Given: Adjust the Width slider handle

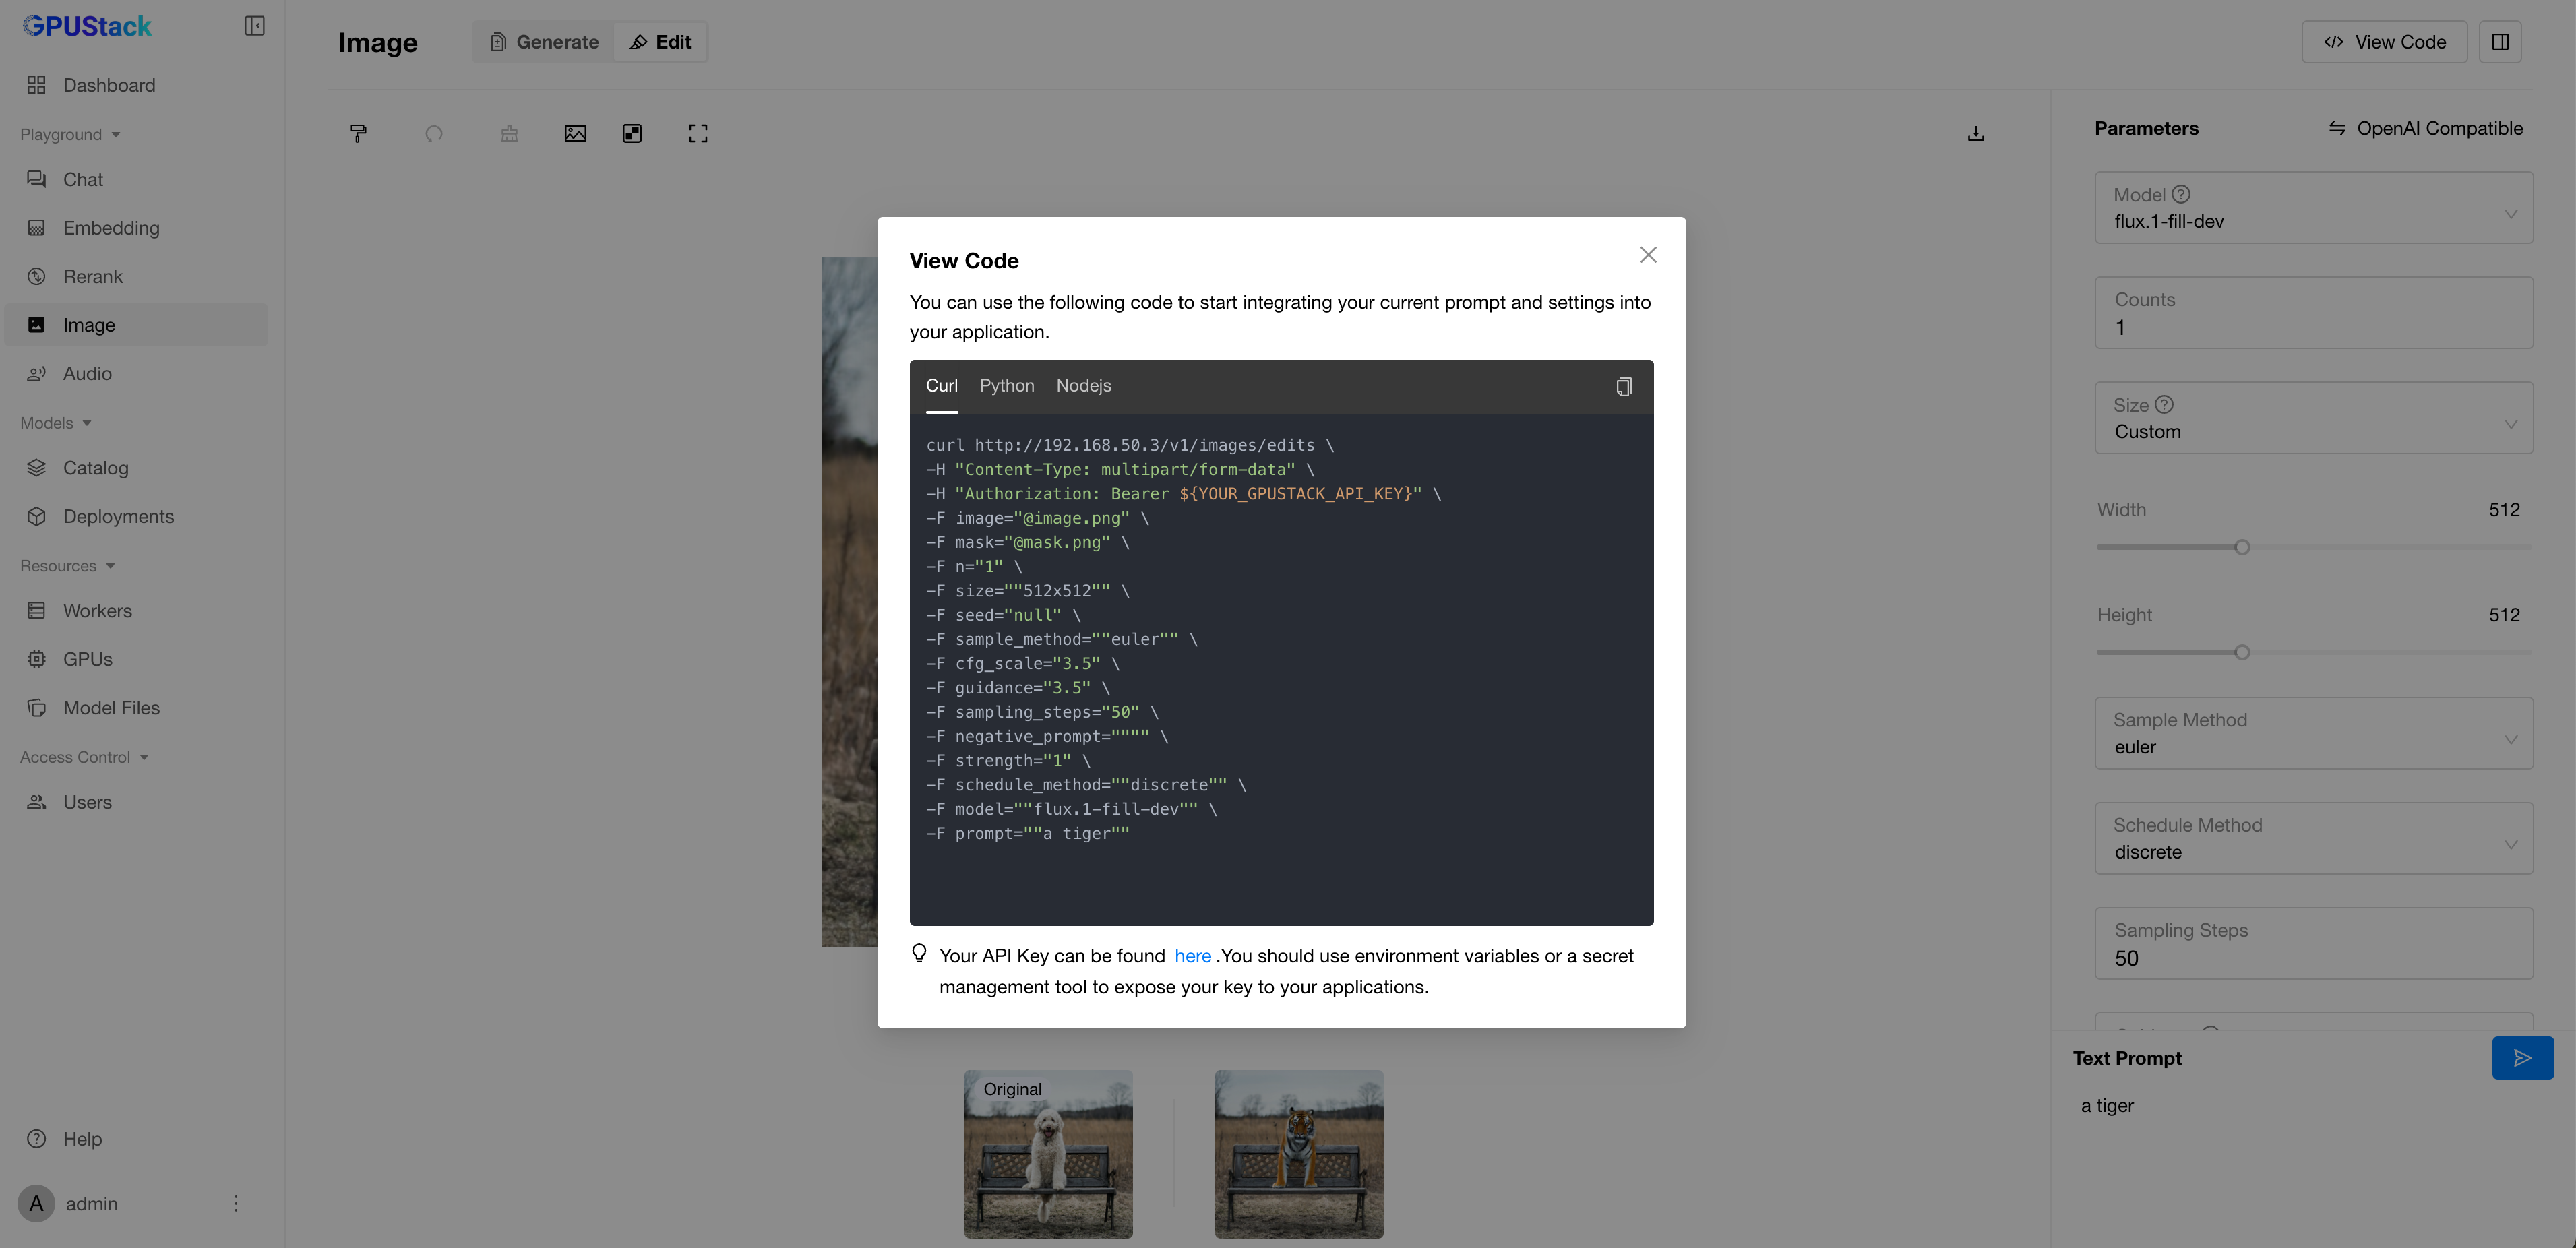Looking at the screenshot, I should (x=2242, y=547).
